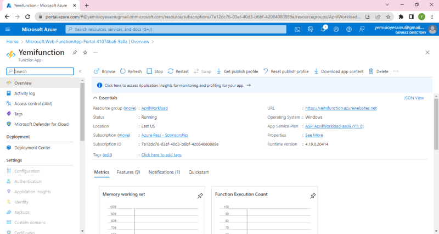Collapse the Essentials section
Viewport: 439px width, 234px height.
pos(105,98)
